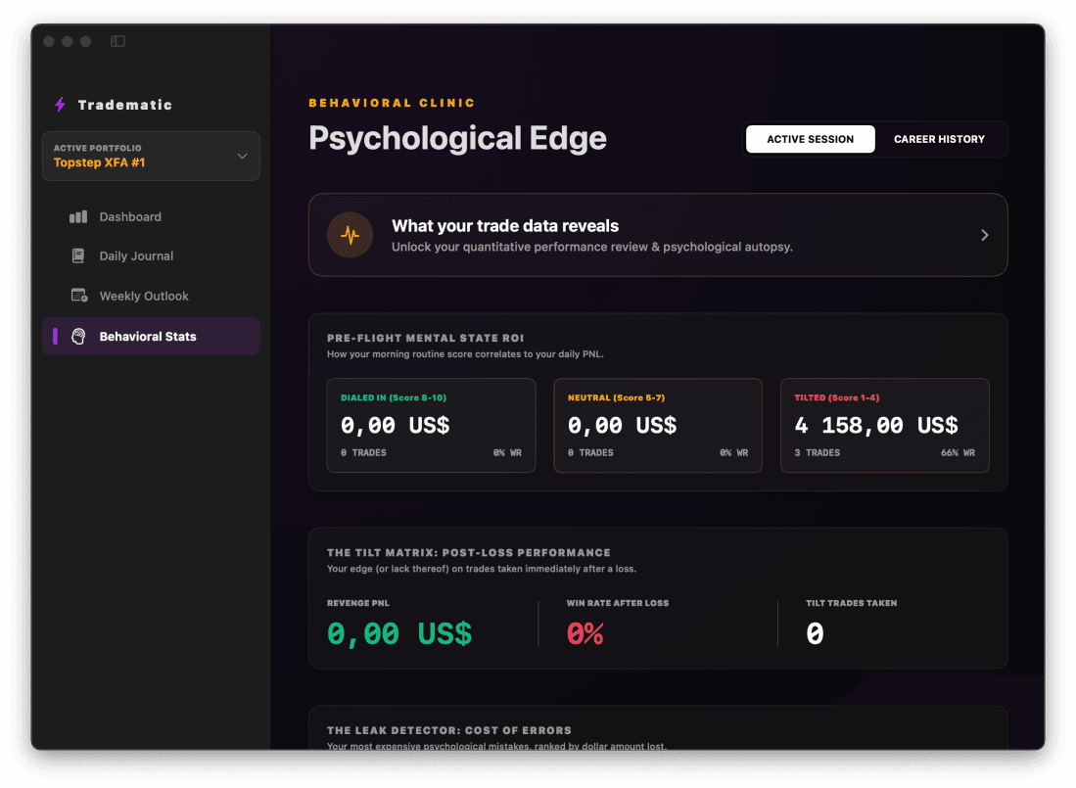Click the Tradematic lightning bolt logo
Image resolution: width=1076 pixels, height=788 pixels.
pos(61,104)
